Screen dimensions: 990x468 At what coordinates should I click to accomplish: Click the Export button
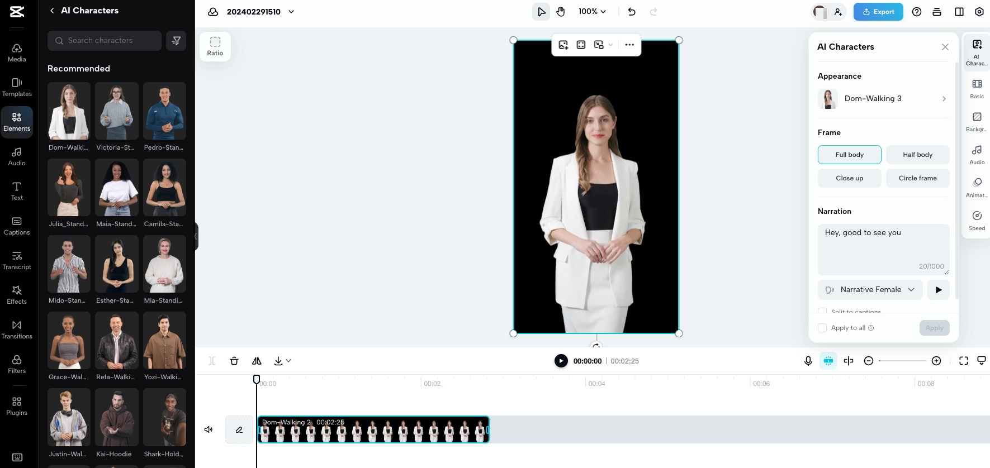(x=878, y=12)
